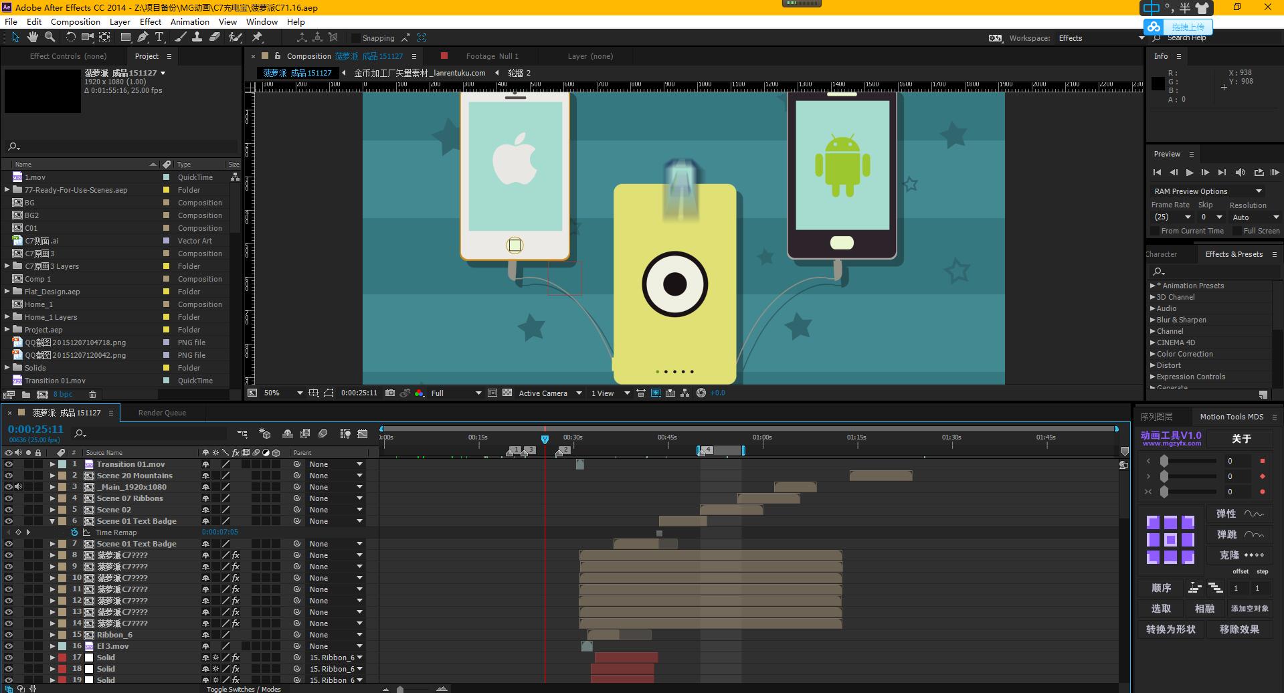
Task: Open Parent dropdown for Scene 02 layer
Action: pos(335,510)
